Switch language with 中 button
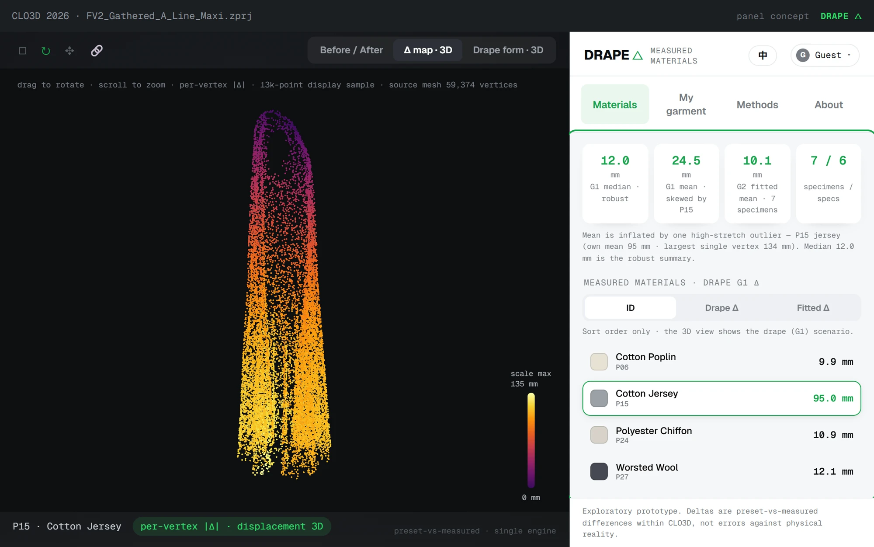This screenshot has height=547, width=874. [763, 56]
